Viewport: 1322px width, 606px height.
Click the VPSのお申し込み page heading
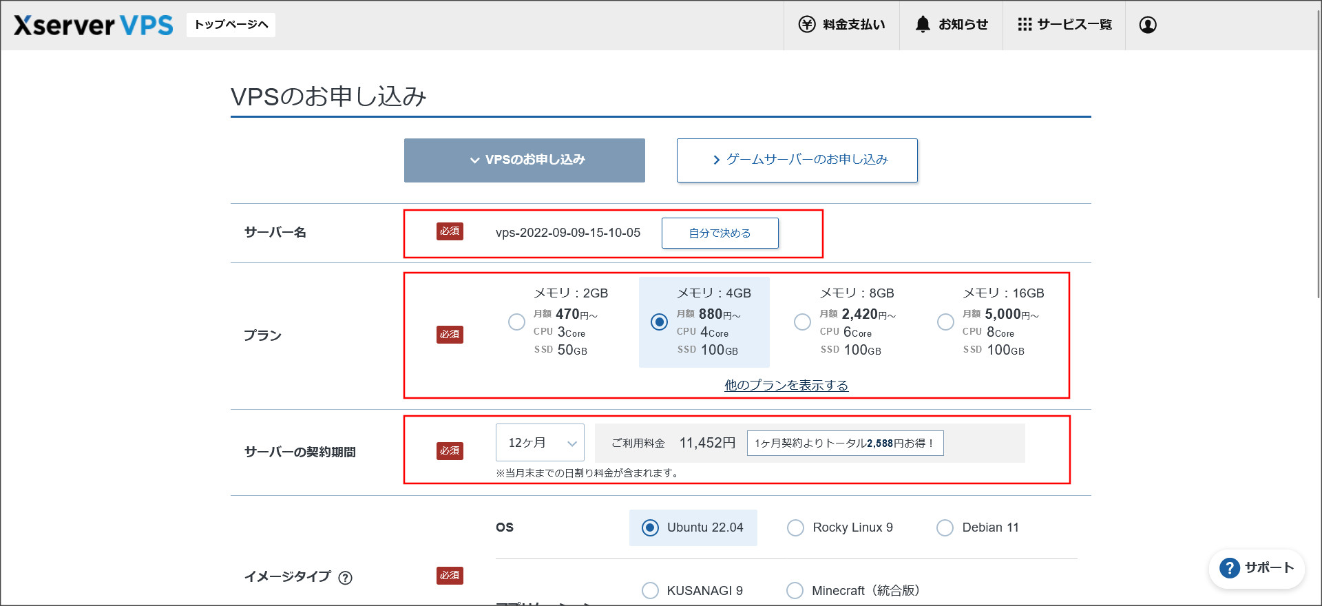tap(328, 96)
